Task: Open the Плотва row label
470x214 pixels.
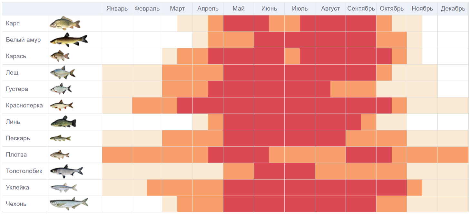Action: tap(16, 154)
